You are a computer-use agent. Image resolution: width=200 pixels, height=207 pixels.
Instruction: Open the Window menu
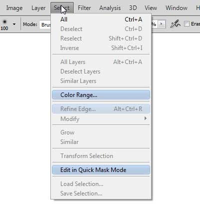click(177, 8)
